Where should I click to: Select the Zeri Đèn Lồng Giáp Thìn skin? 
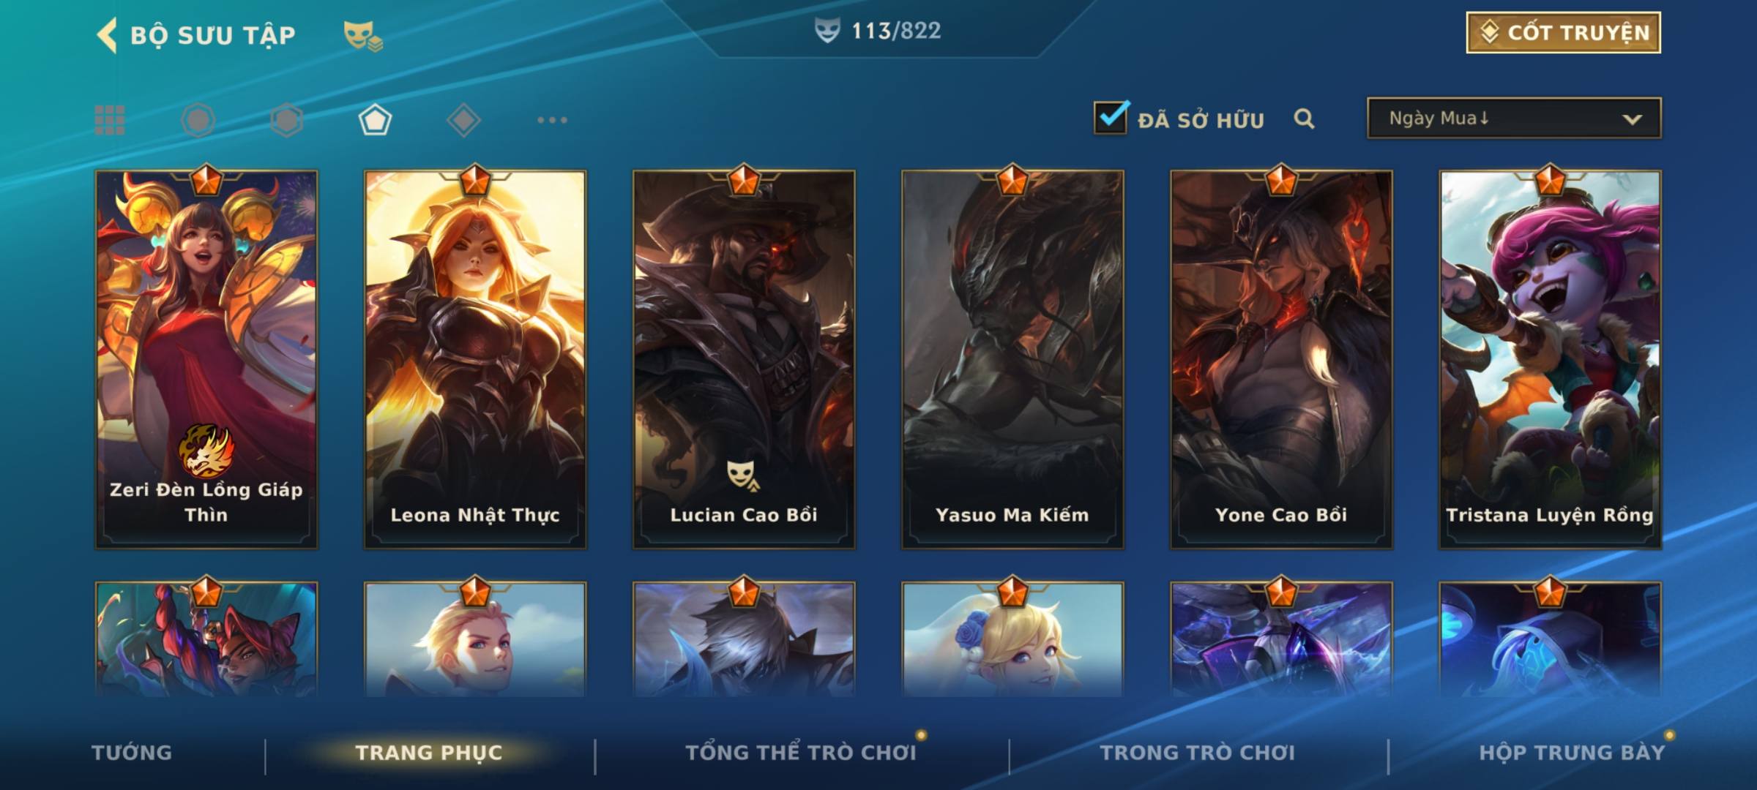pyautogui.click(x=206, y=359)
